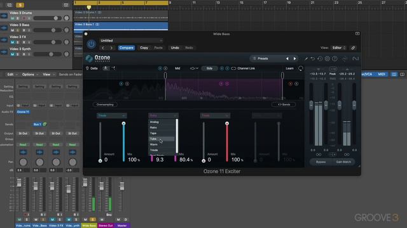Select next Ozone preset arrow
Screen dimensions: 407x228
click(x=294, y=59)
